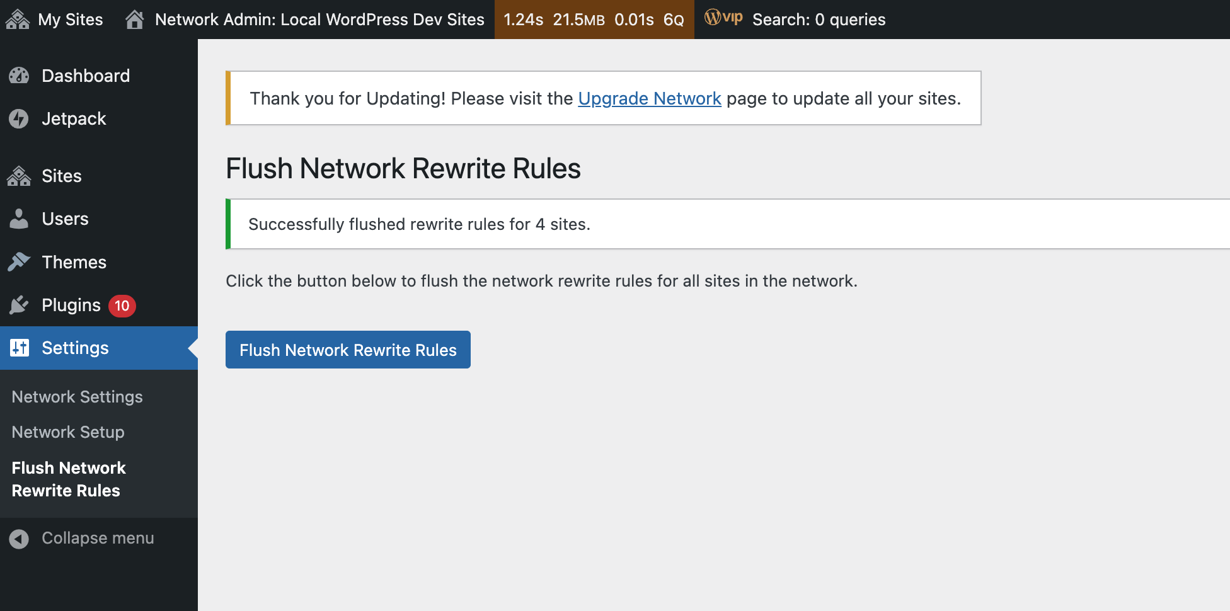1230x611 pixels.
Task: Click the Settings sliders icon
Action: point(20,348)
